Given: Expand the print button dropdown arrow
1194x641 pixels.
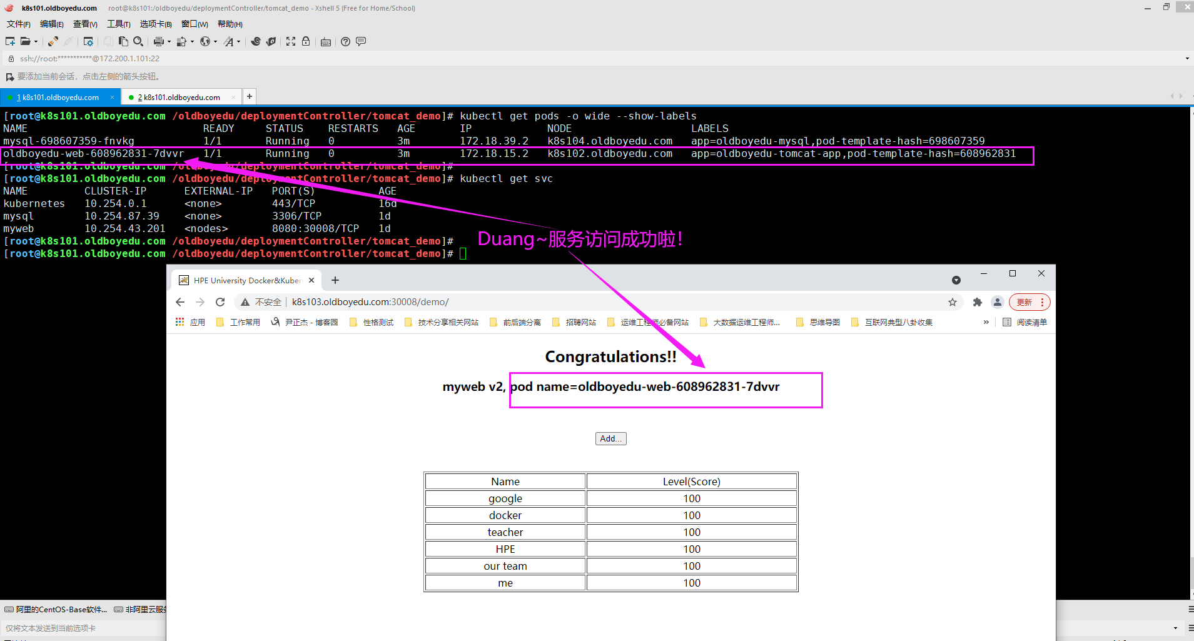Looking at the screenshot, I should click(169, 42).
